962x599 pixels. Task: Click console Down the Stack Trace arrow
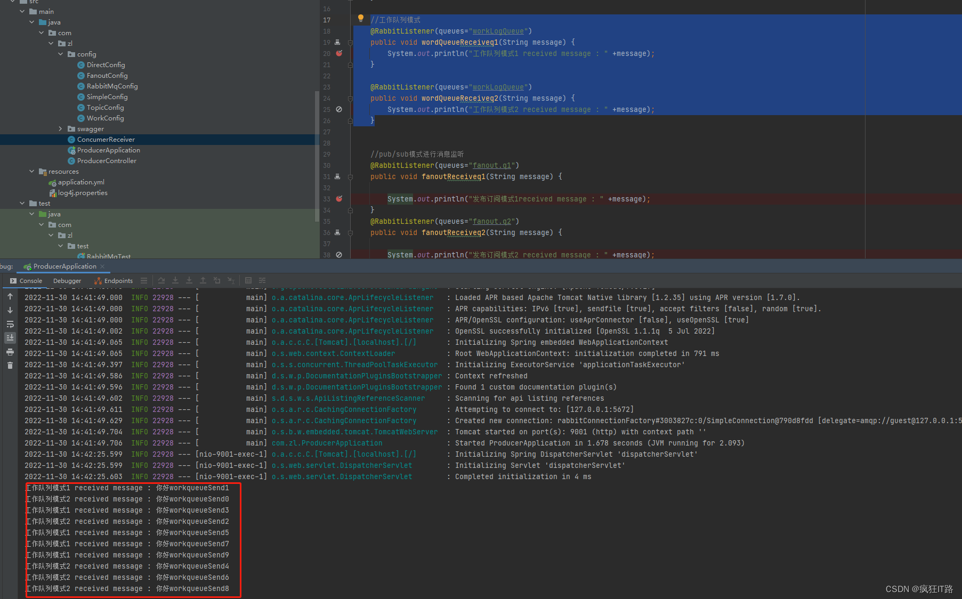[10, 310]
